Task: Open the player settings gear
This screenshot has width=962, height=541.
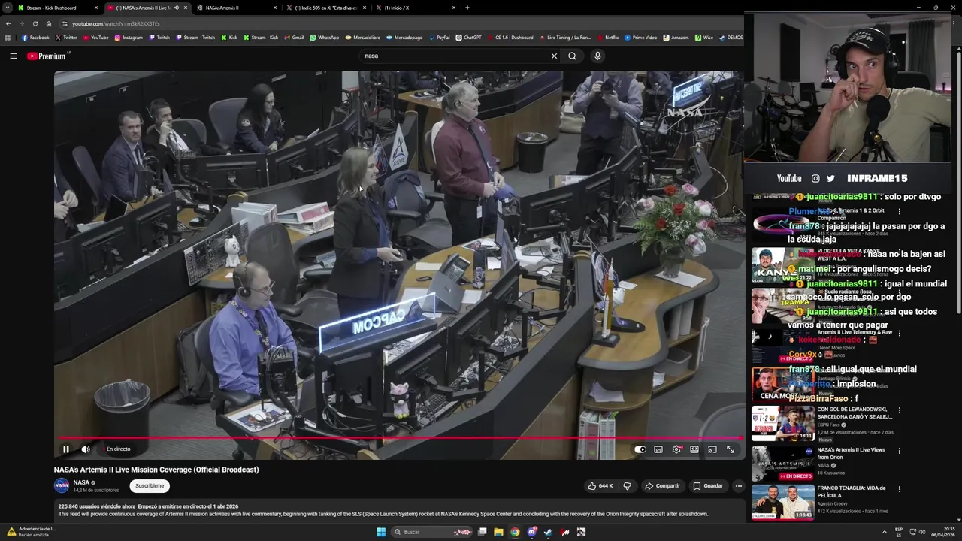Action: point(676,449)
